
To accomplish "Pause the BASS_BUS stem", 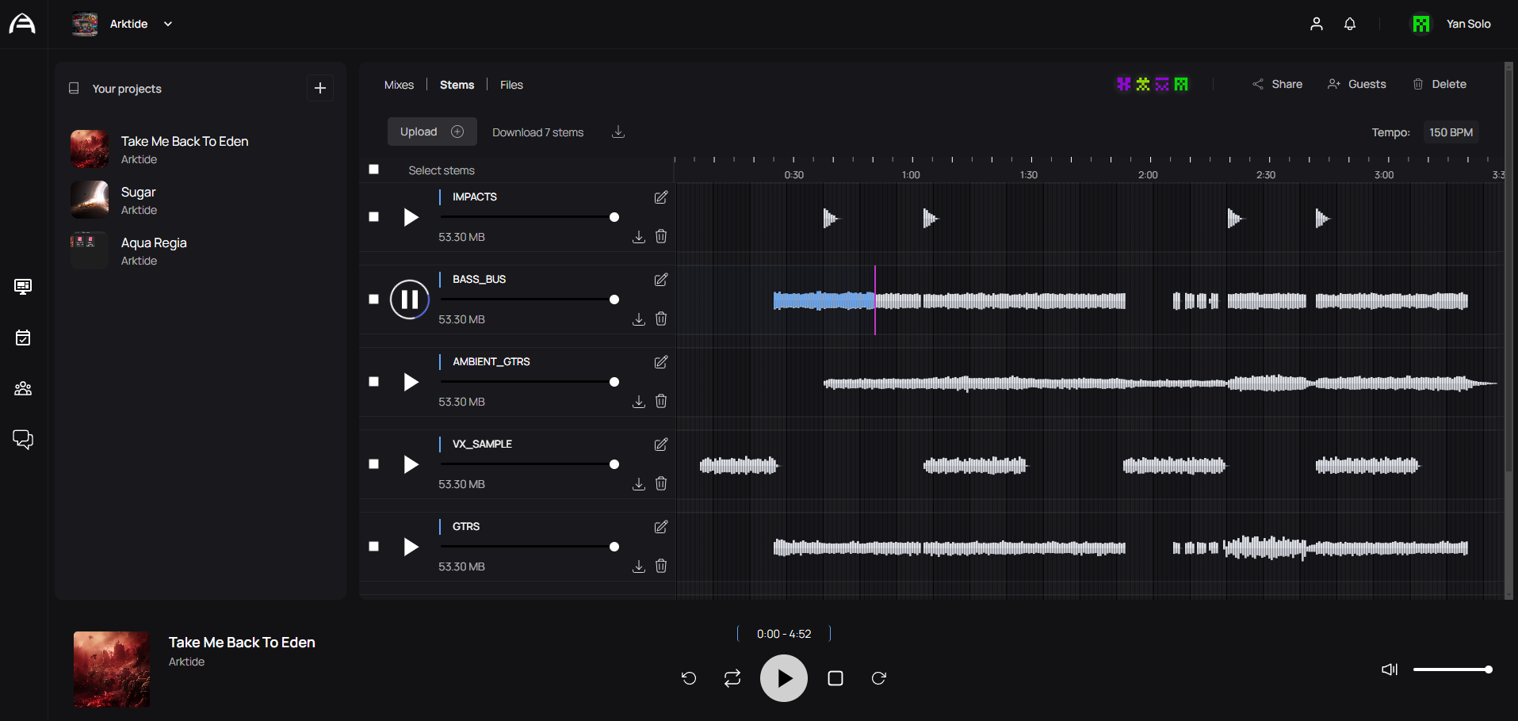I will click(x=410, y=299).
